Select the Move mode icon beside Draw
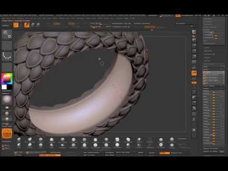The image size is (228, 171). point(33,25)
